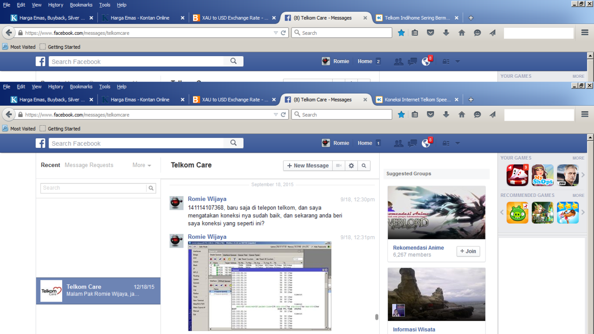The height and width of the screenshot is (334, 594).
Task: Show next Your Games with right arrow
Action: click(583, 175)
